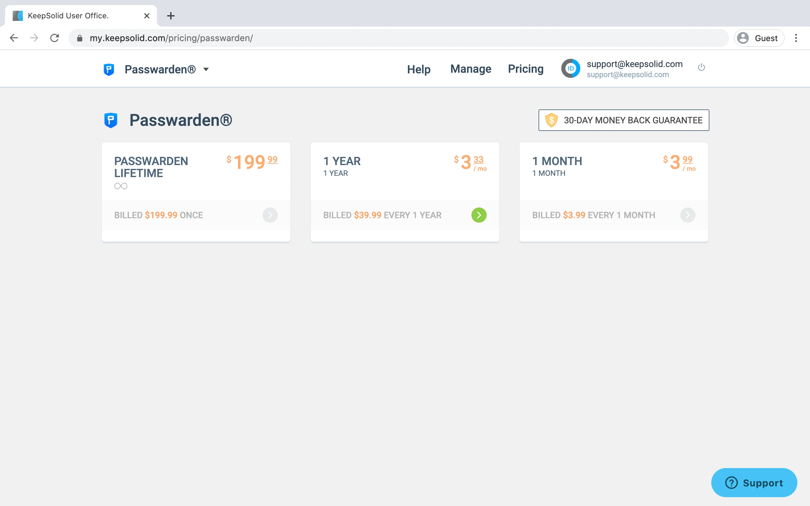810x506 pixels.
Task: Open the Help menu item
Action: (418, 69)
